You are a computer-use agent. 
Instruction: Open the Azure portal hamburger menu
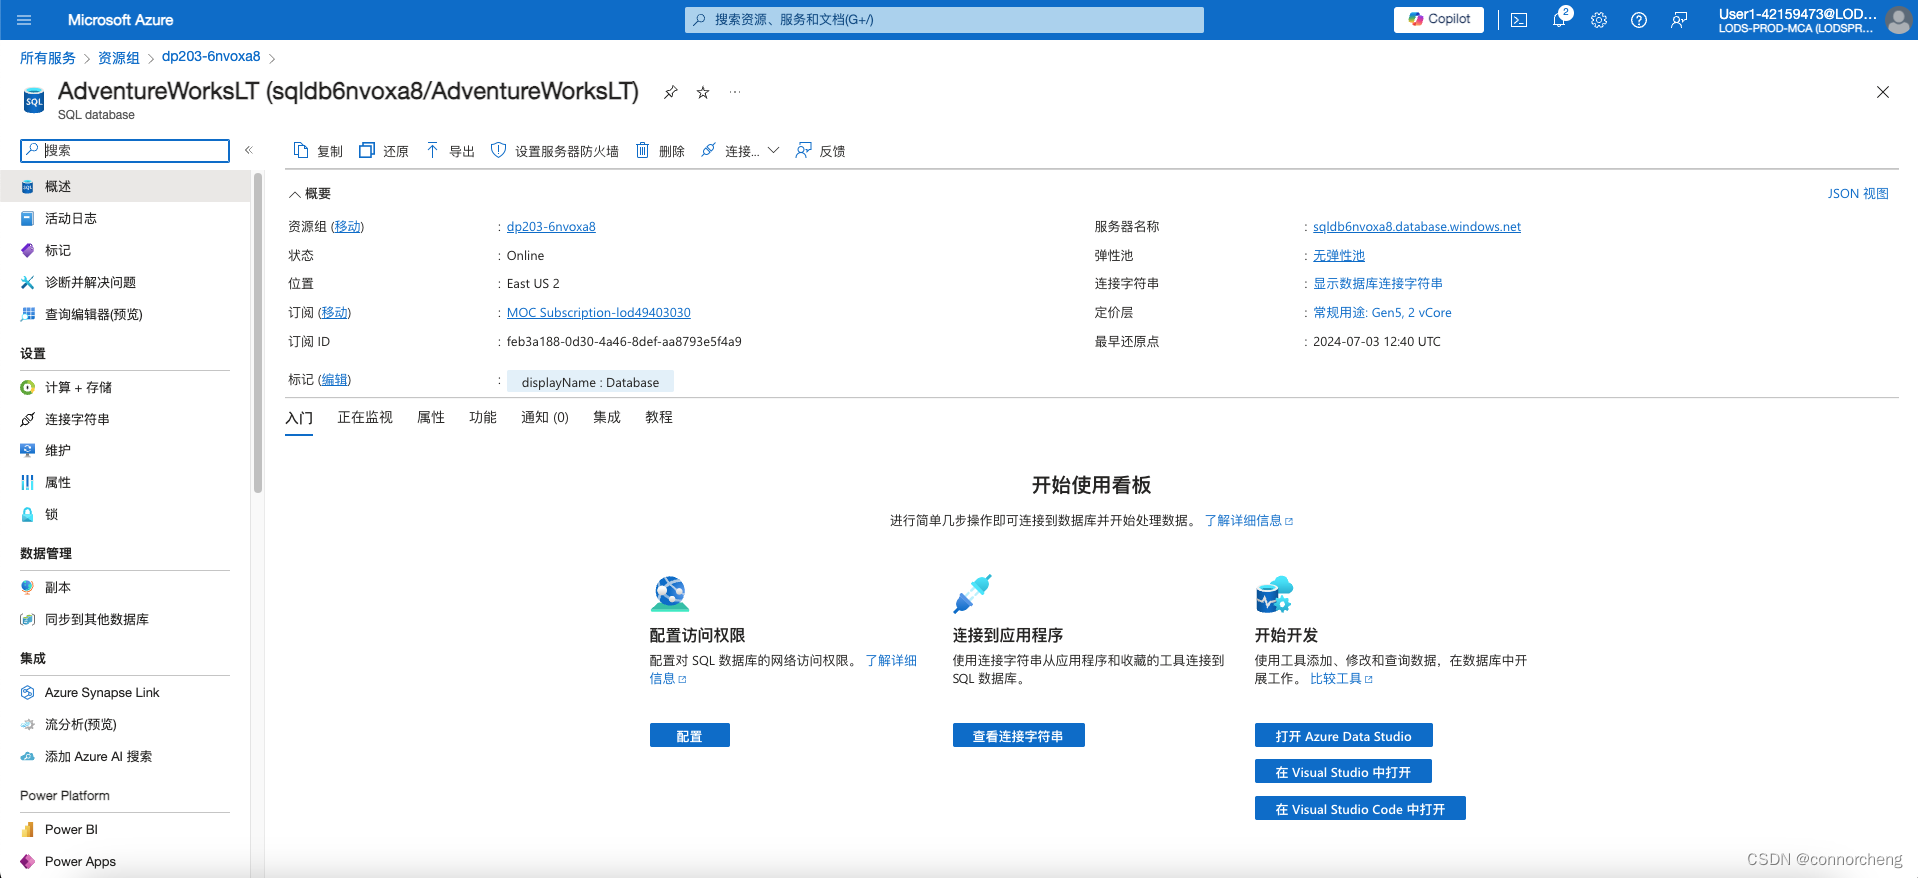pos(25,20)
